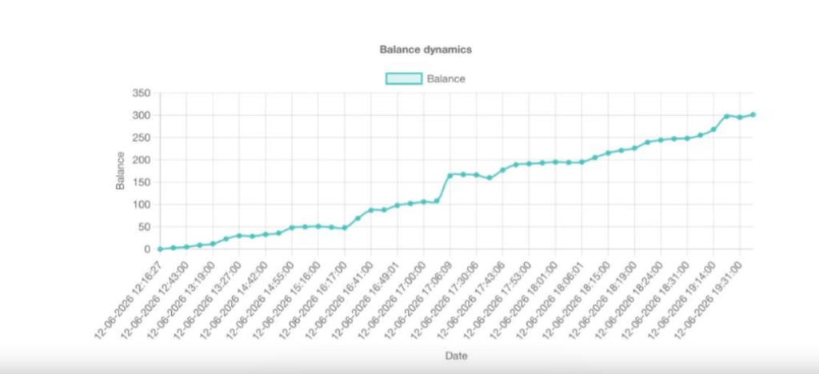Select the data point at 18:06:01
This screenshot has width=819, height=374.
tap(582, 161)
